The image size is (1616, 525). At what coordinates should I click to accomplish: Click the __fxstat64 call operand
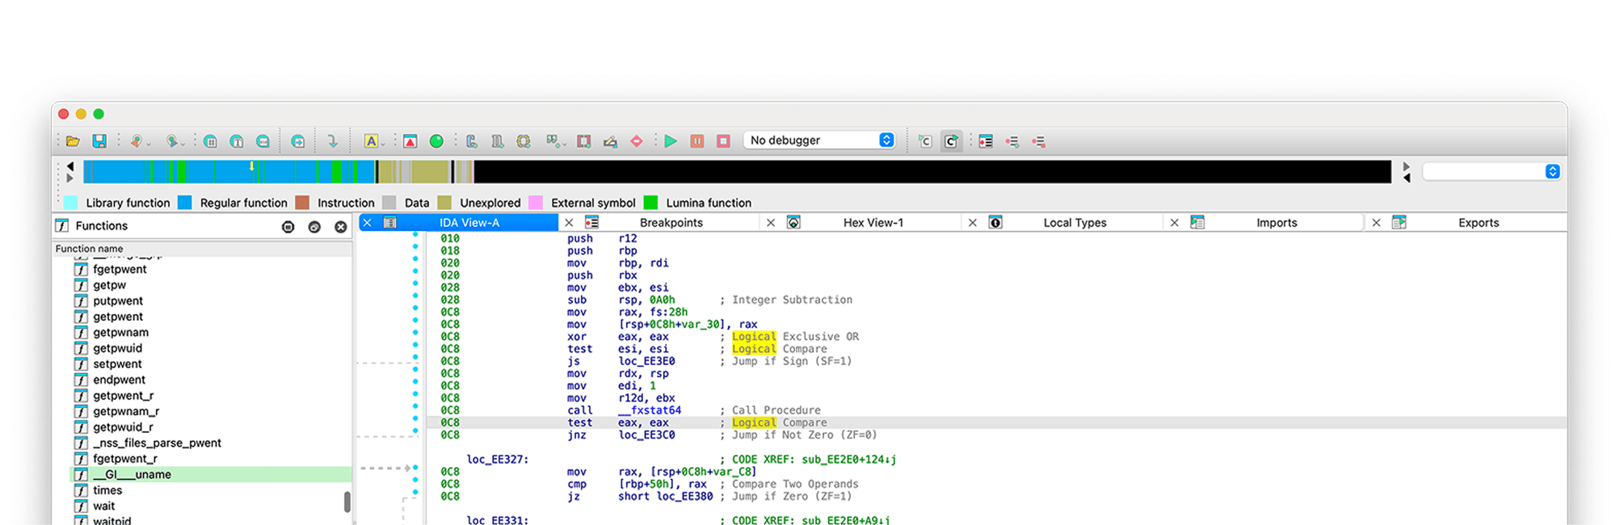(650, 410)
